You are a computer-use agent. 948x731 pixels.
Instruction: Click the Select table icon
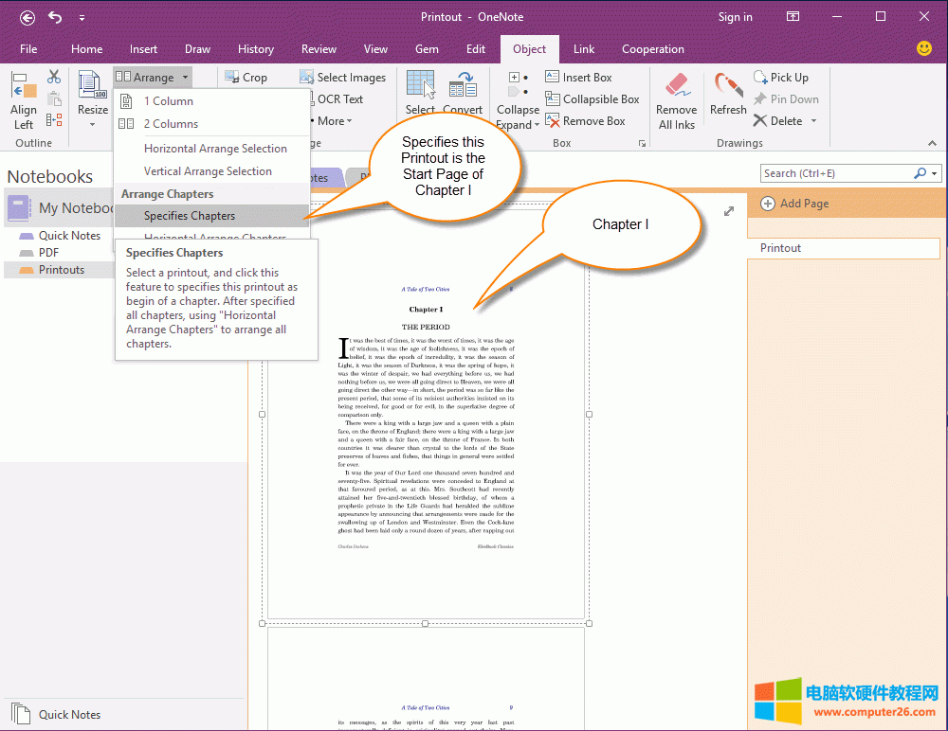(420, 85)
